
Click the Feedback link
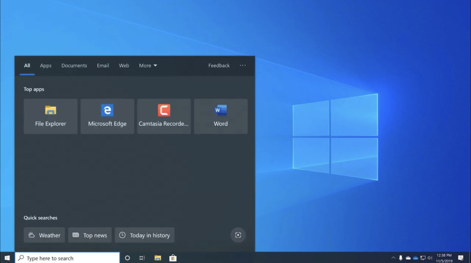(219, 65)
